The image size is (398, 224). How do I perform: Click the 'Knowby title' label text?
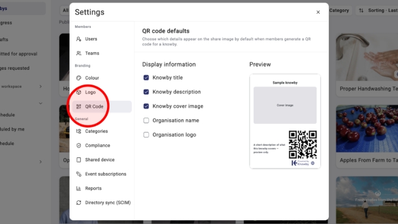point(167,78)
